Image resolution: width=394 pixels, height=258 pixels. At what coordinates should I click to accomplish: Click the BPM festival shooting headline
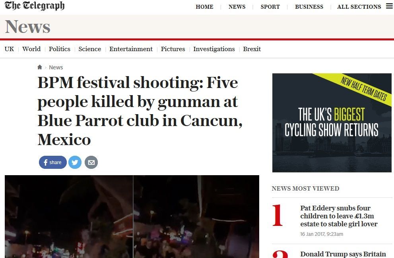point(138,111)
